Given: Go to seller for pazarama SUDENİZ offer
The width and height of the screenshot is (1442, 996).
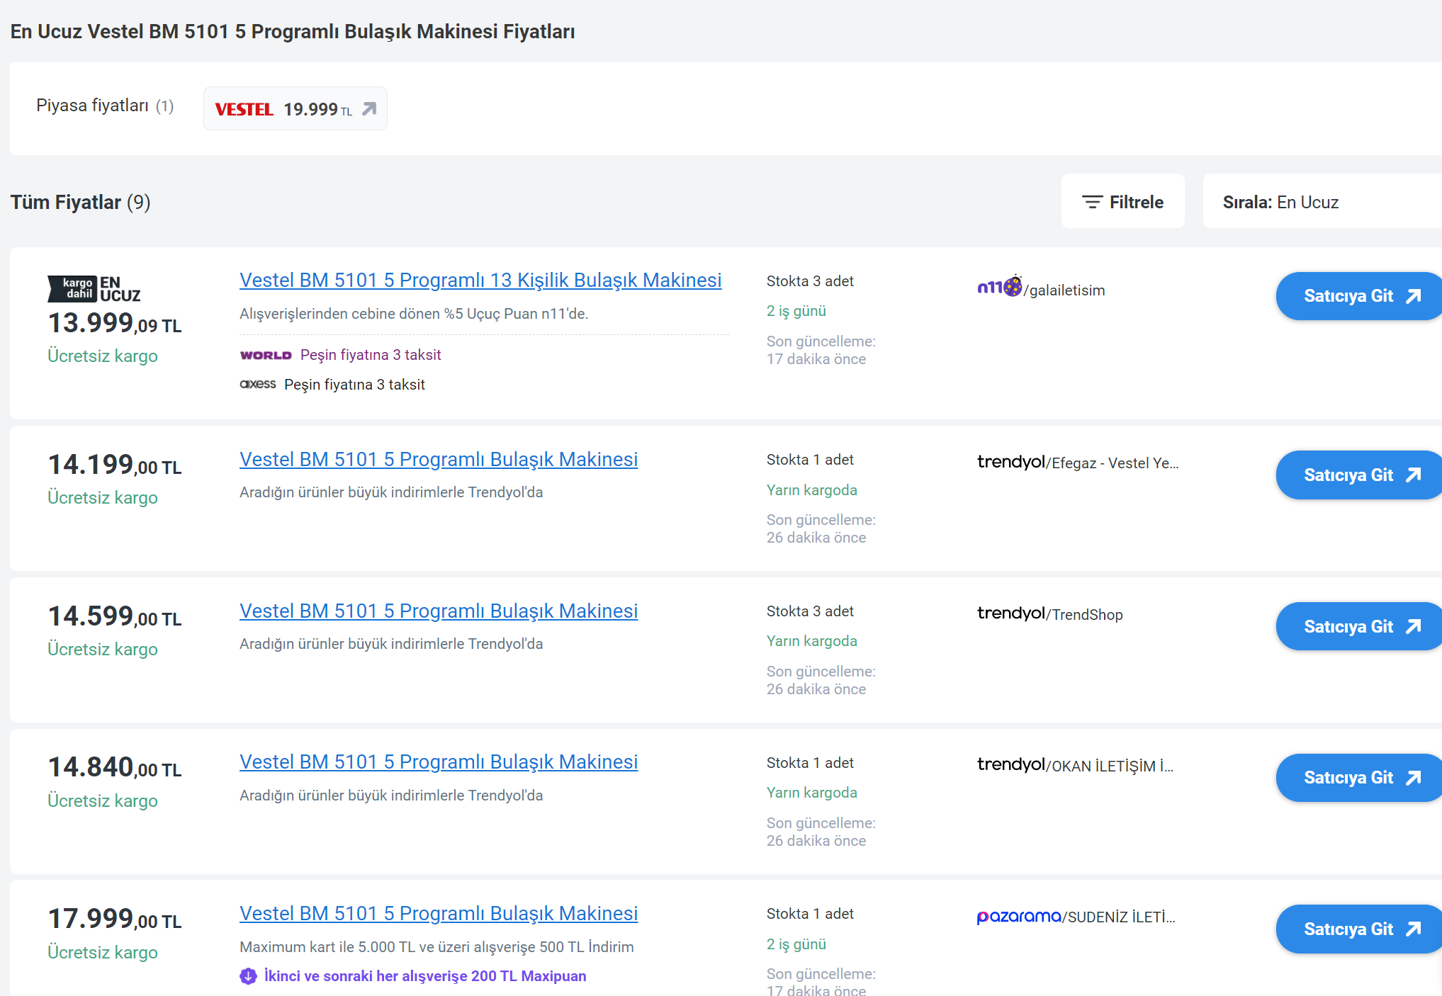Looking at the screenshot, I should pyautogui.click(x=1359, y=929).
